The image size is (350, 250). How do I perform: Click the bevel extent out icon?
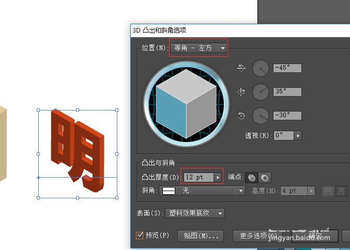[x=328, y=191]
